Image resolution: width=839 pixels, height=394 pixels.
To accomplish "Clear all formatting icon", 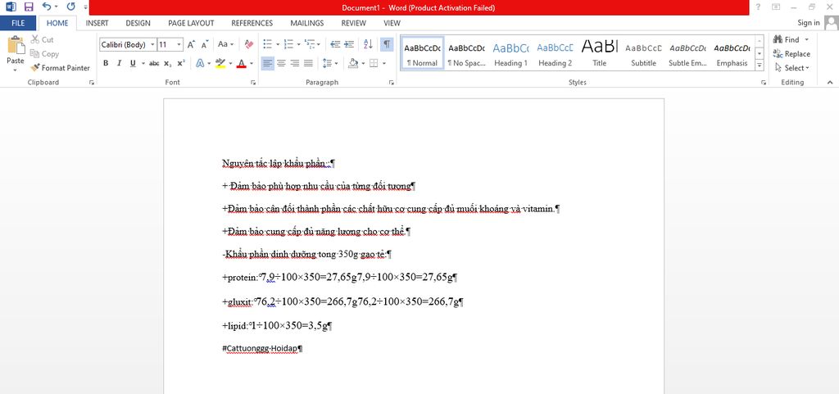I will 249,44.
